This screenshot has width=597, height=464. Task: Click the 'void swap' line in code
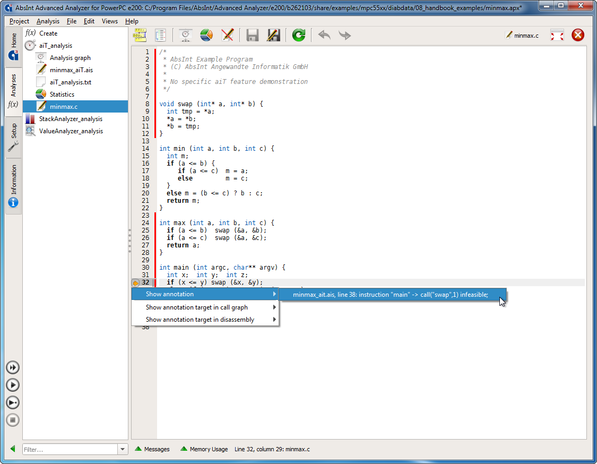[211, 104]
